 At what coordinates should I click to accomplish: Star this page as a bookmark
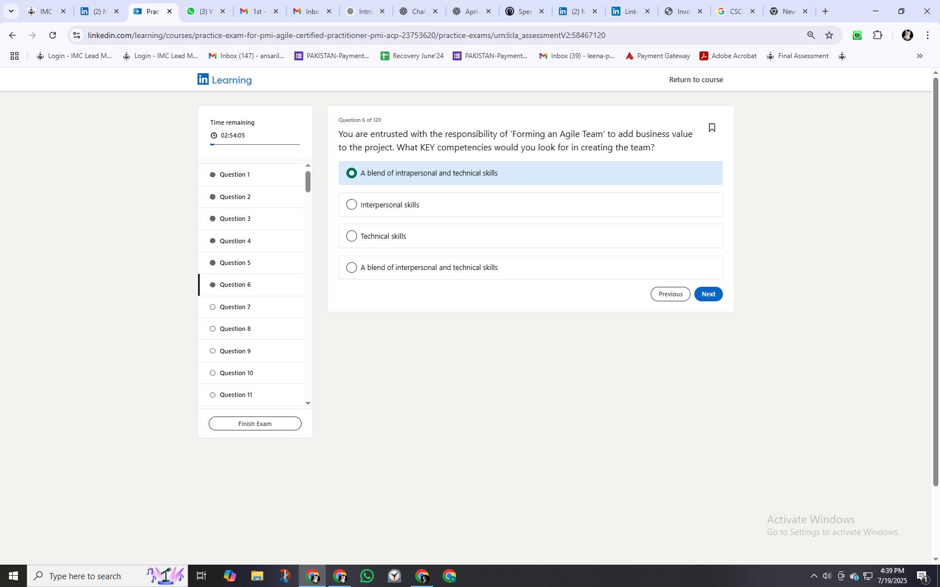[829, 35]
